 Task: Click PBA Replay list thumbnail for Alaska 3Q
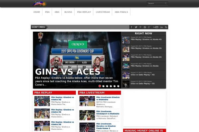[42, 114]
